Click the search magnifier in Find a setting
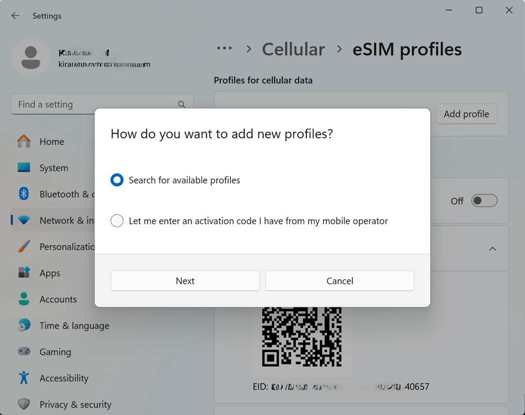The image size is (525, 415). pos(181,104)
